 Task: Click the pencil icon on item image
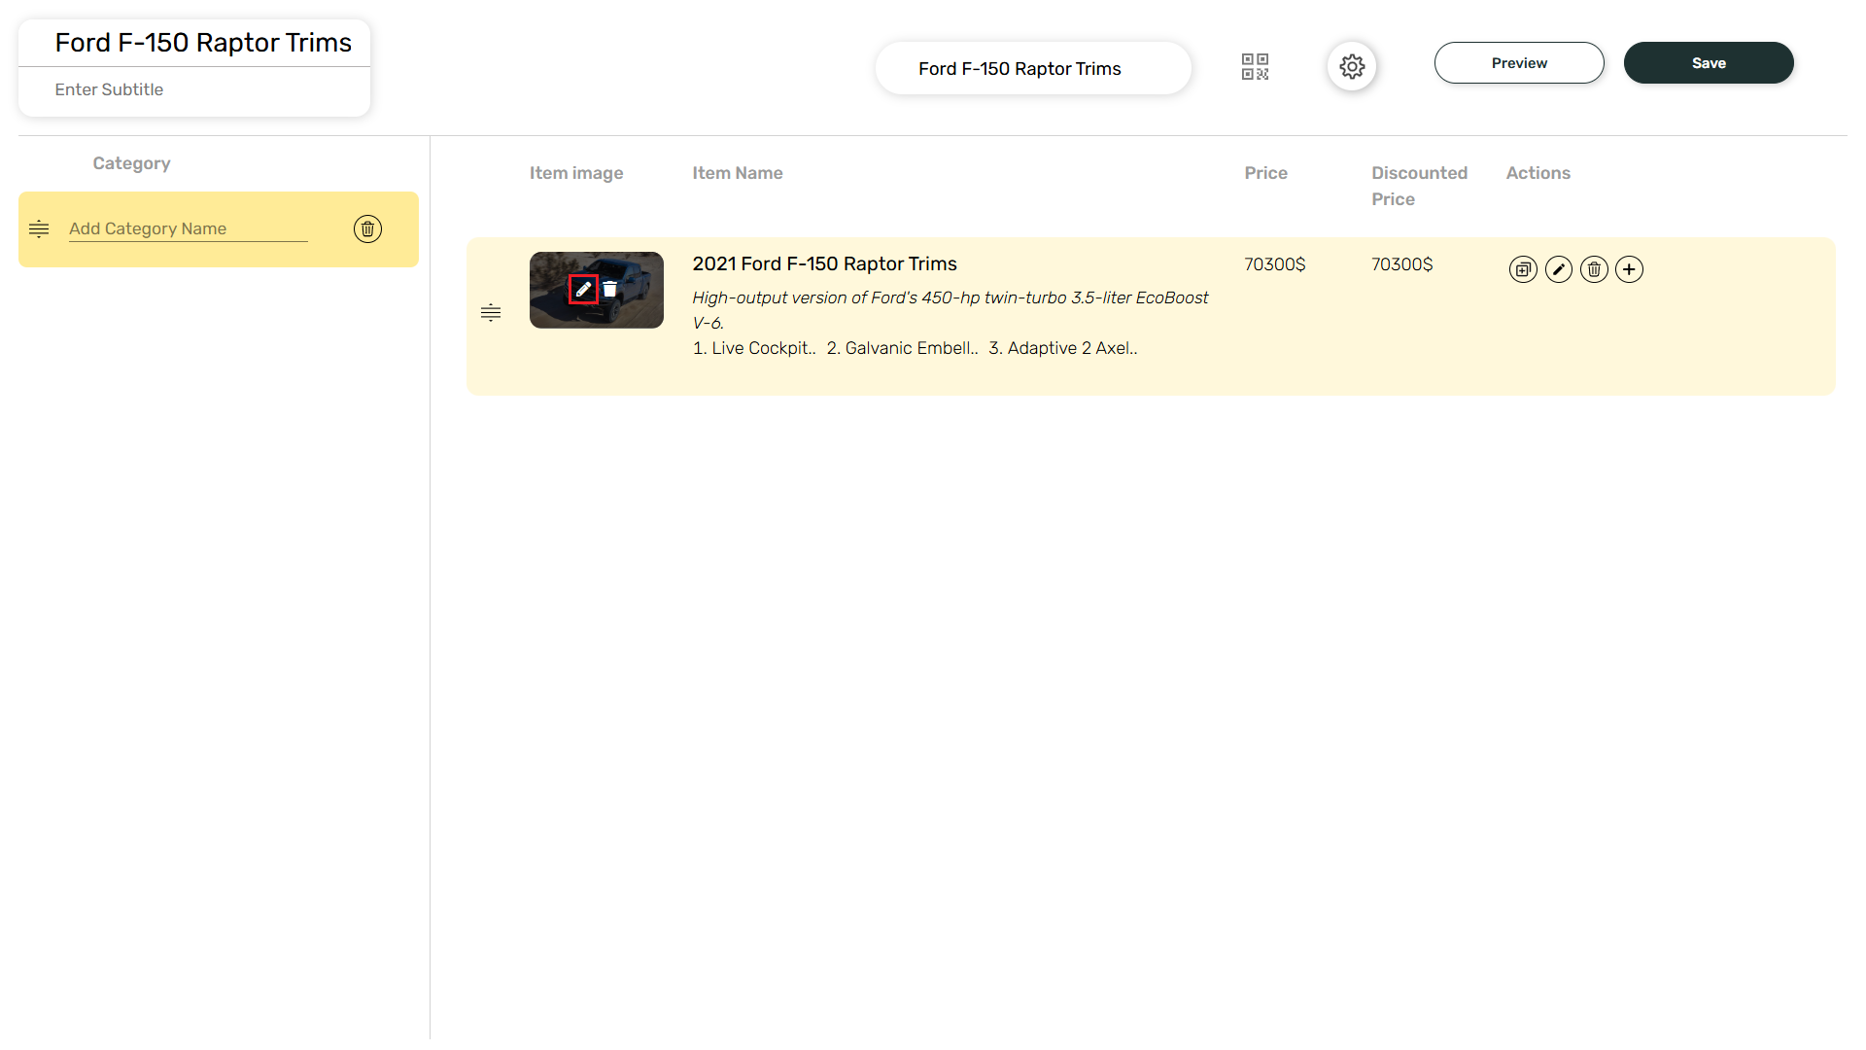[583, 290]
